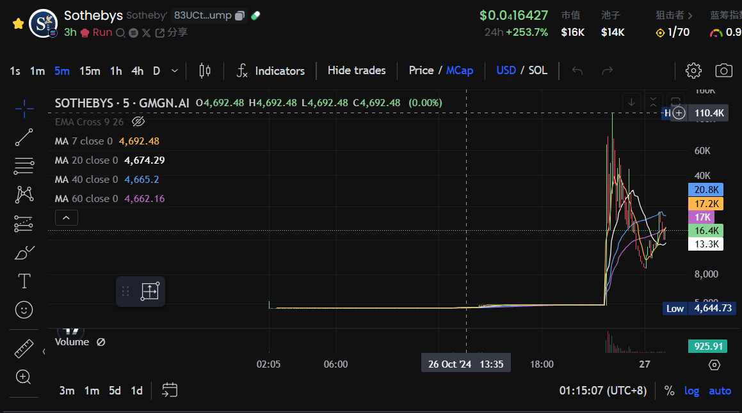This screenshot has height=413, width=742.
Task: Select the ruler measure tool
Action: 24,348
